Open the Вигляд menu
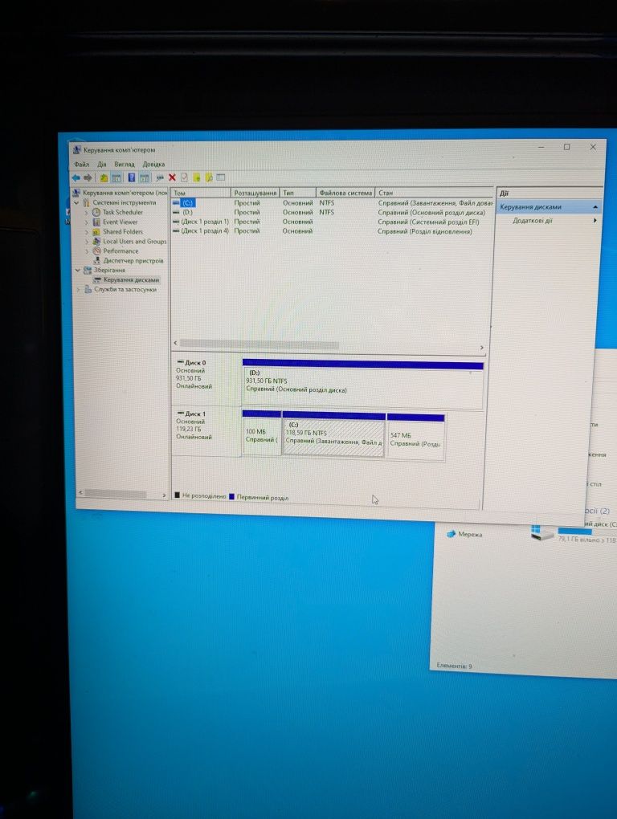The width and height of the screenshot is (617, 819). pyautogui.click(x=125, y=164)
